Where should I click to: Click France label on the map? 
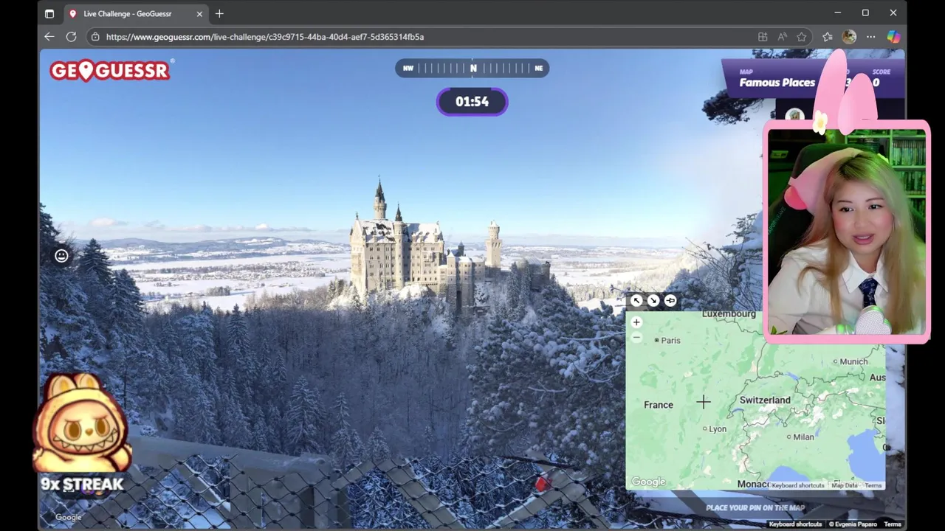659,405
